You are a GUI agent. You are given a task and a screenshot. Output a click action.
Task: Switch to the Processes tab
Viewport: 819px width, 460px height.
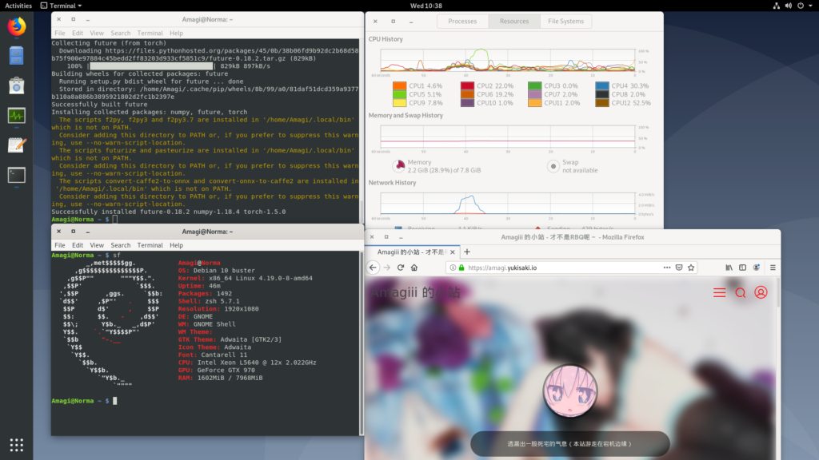(x=462, y=22)
